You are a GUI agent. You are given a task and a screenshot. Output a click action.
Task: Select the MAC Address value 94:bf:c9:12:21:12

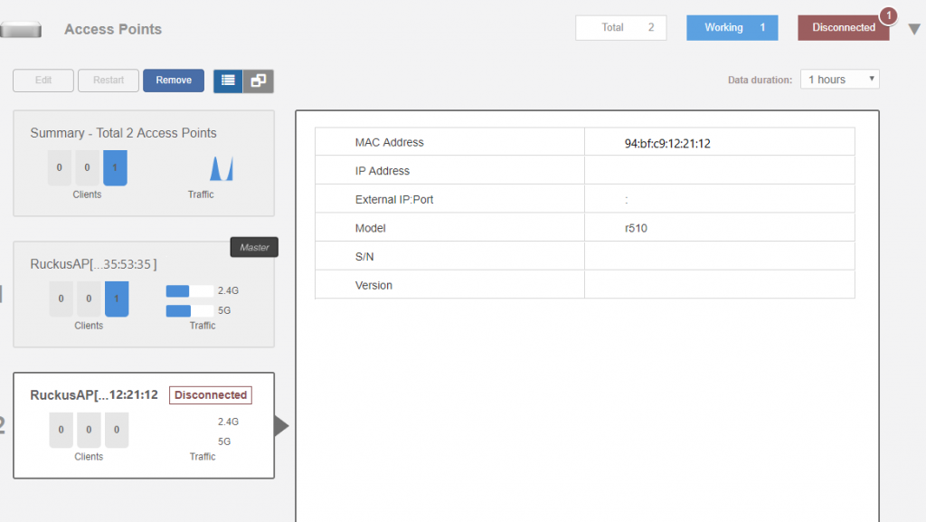click(667, 143)
